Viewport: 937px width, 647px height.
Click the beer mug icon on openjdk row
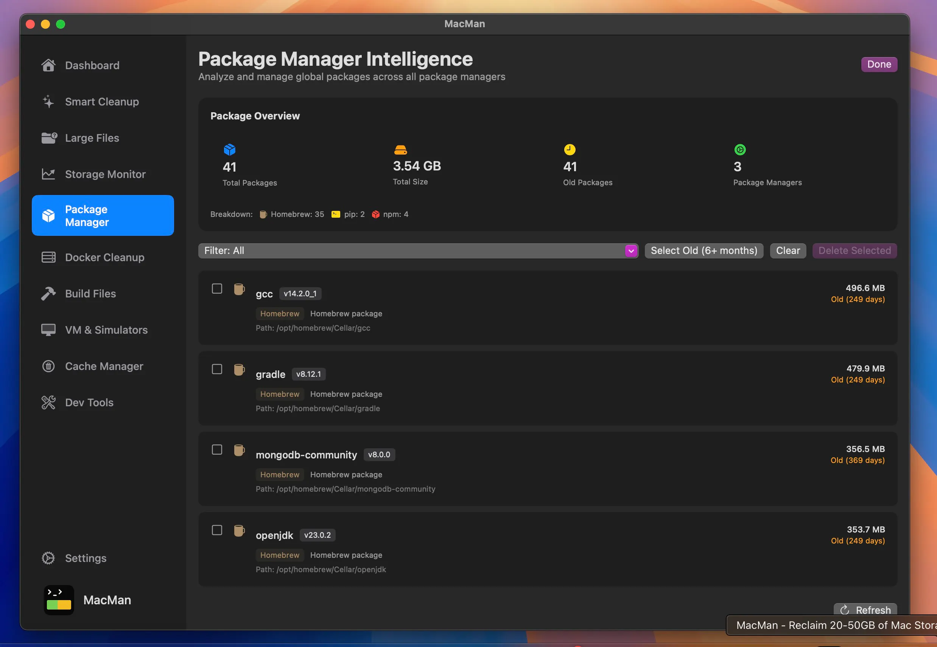(239, 531)
